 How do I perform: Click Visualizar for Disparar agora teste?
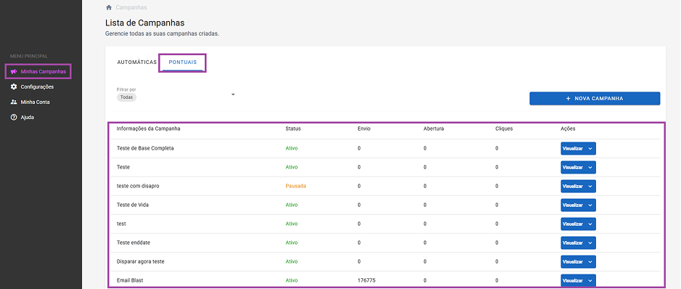click(x=572, y=261)
